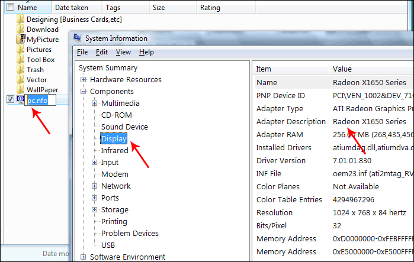Click the pc.nfo file icon

tap(21, 100)
